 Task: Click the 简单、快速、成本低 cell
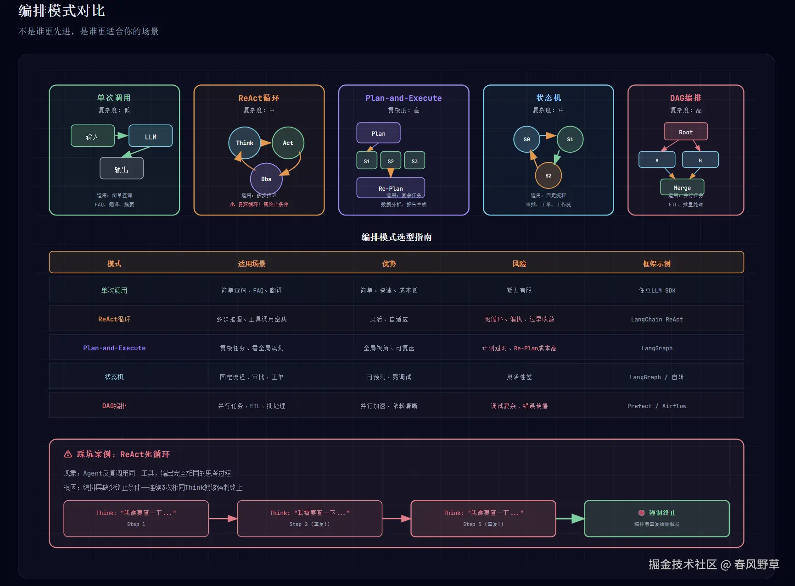[389, 290]
